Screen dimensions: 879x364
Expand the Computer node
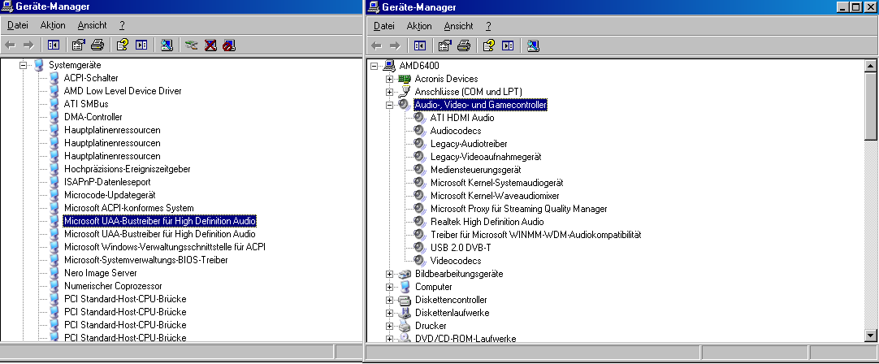coord(390,287)
